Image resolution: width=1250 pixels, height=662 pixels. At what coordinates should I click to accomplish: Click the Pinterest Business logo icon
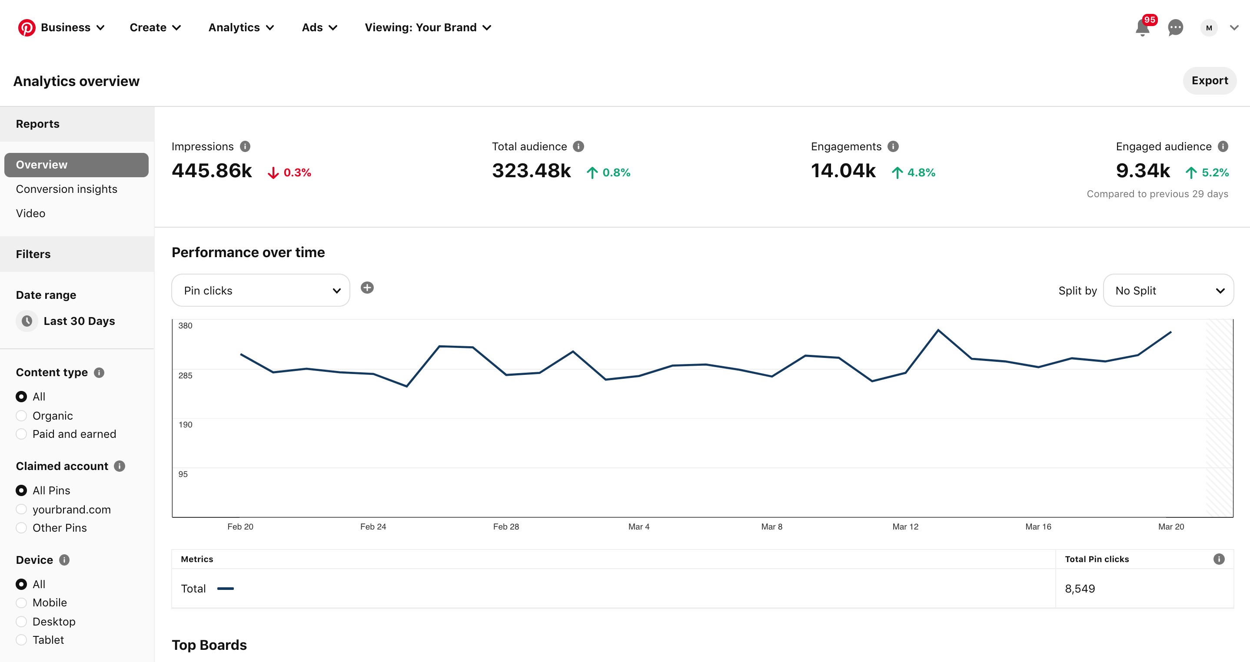(x=27, y=27)
